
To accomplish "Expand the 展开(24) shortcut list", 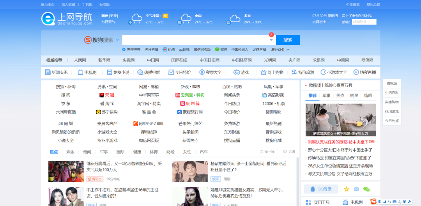I will [280, 50].
